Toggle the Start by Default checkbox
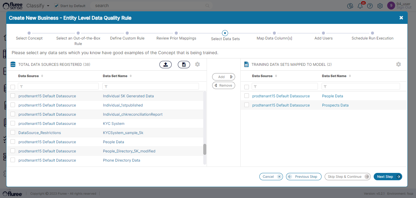The height and width of the screenshot is (198, 416). pyautogui.click(x=56, y=6)
